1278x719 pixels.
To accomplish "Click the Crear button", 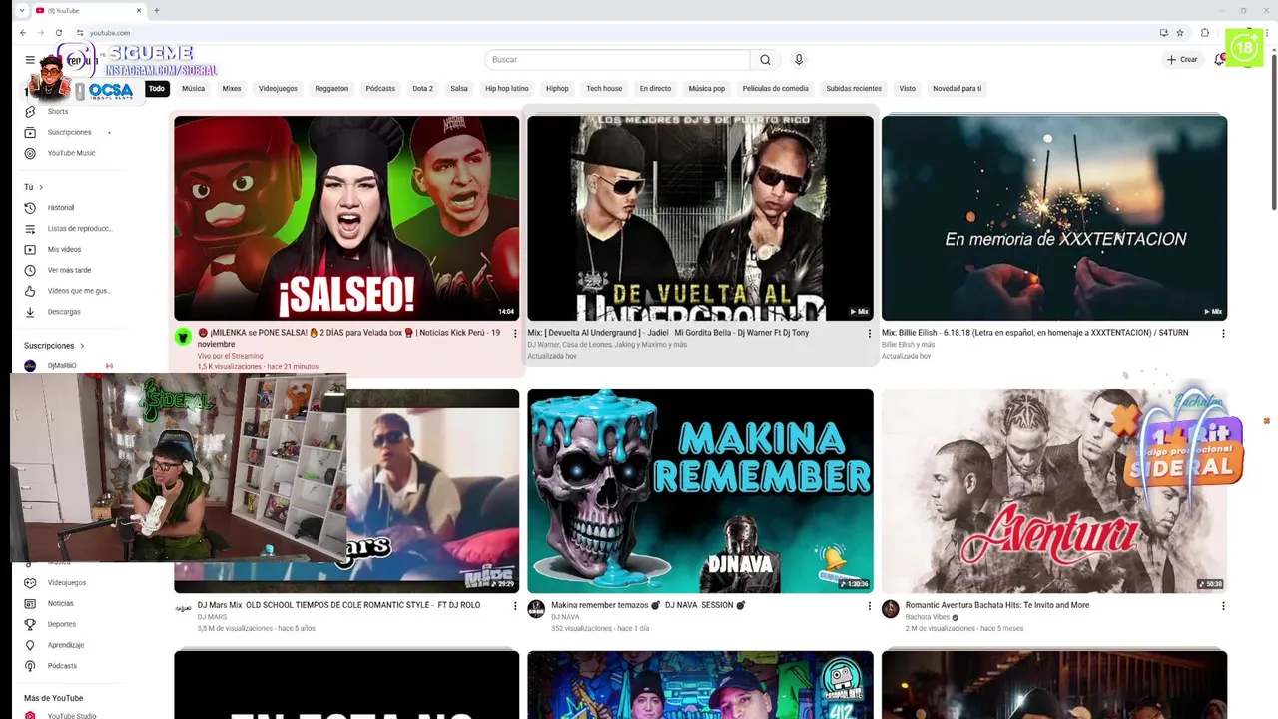I will tap(1182, 60).
